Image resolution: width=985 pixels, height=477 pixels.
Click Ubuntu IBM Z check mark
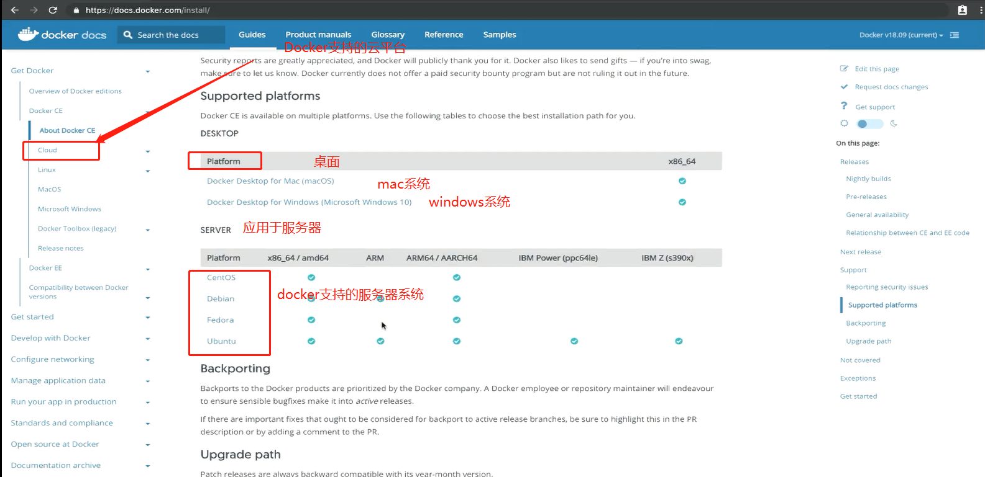pos(679,341)
